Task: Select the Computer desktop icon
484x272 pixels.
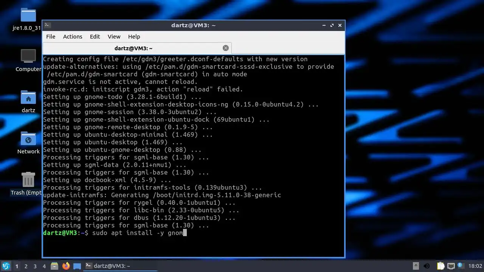Action: [28, 60]
